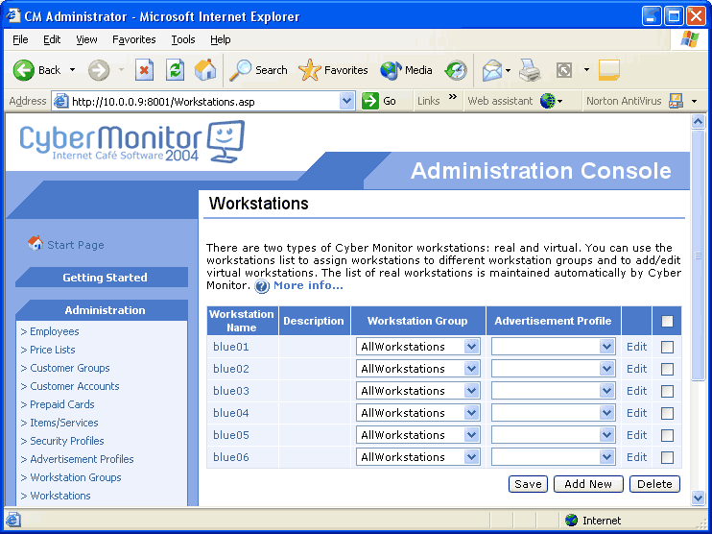
Task: Open the Advertisement Profile dropdown for blue06
Action: click(553, 457)
